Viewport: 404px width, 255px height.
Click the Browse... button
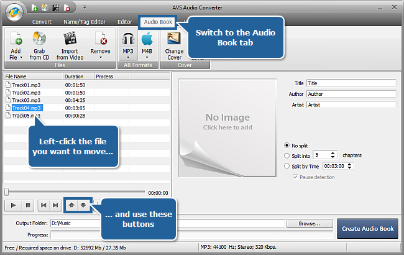310,223
